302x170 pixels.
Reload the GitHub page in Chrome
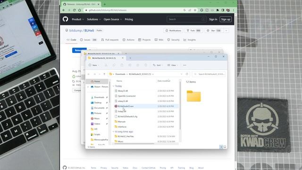pyautogui.click(x=74, y=10)
